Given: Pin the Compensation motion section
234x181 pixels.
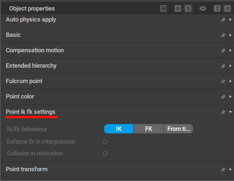Looking at the screenshot, I should tap(223, 50).
